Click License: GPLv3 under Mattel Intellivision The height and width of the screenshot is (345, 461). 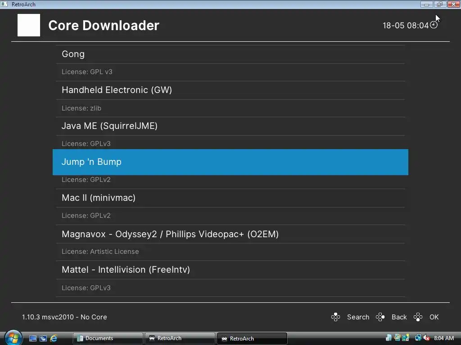point(86,288)
